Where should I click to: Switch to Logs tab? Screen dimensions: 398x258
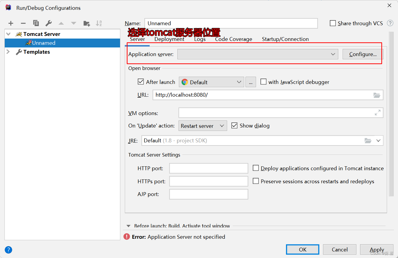click(x=200, y=39)
